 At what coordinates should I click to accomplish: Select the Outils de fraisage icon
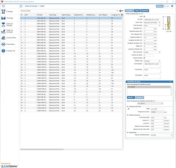(3, 25)
